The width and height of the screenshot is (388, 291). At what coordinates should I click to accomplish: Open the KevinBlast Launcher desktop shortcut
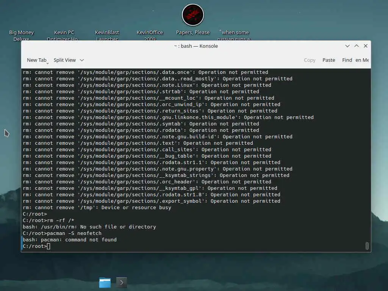click(107, 35)
